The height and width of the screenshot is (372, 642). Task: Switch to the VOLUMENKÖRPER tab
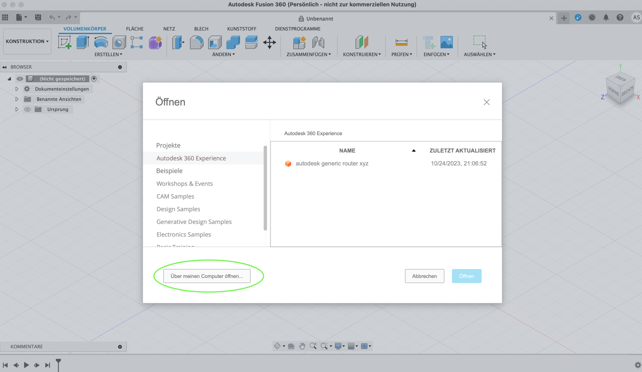coord(85,29)
